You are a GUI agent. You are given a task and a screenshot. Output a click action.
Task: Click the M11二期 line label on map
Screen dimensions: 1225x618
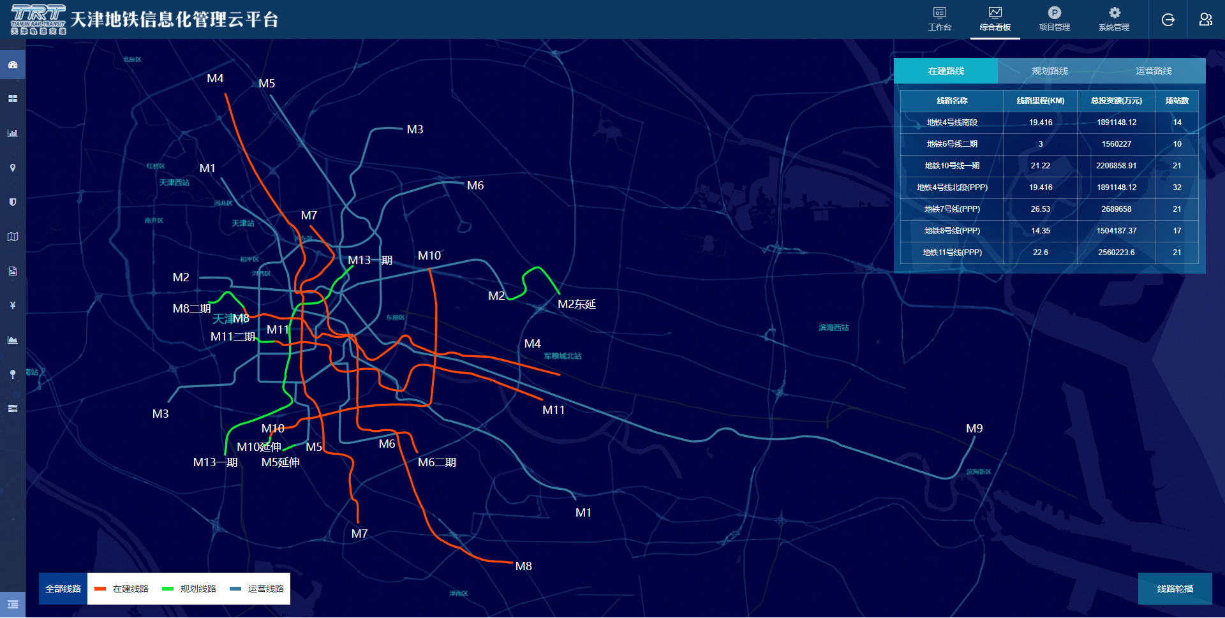(233, 337)
